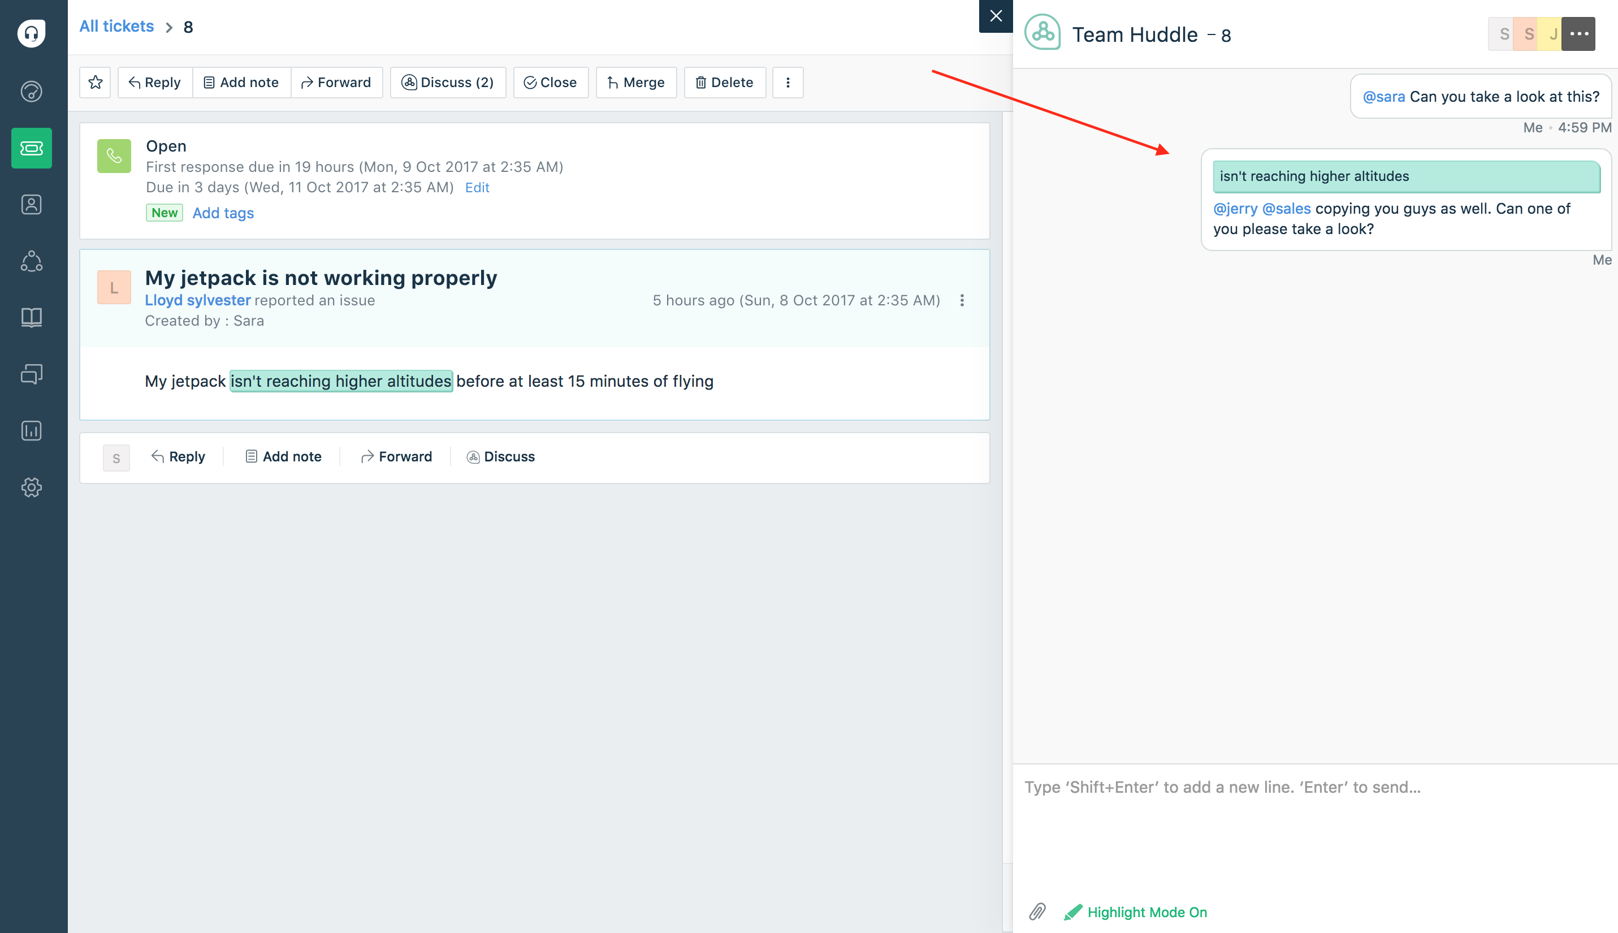Merge this ticket with another
The height and width of the screenshot is (933, 1618).
(636, 82)
